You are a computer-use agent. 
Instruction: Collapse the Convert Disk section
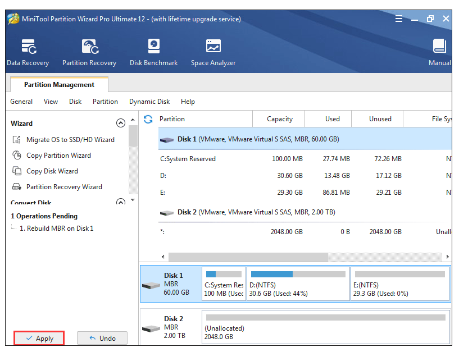pyautogui.click(x=120, y=202)
